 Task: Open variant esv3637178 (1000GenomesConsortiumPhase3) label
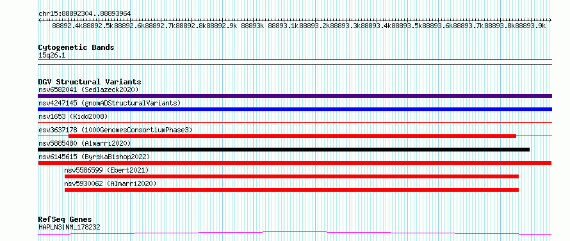tap(115, 130)
